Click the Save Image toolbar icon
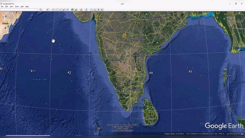 pyautogui.click(x=98, y=10)
